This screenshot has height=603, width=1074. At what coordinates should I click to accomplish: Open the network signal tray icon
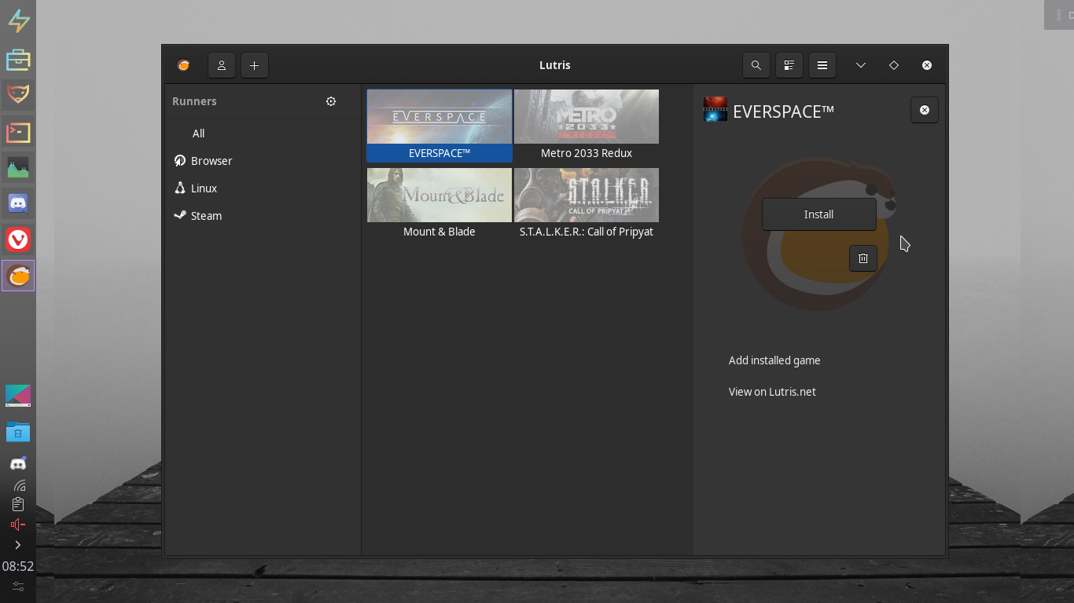(x=19, y=486)
